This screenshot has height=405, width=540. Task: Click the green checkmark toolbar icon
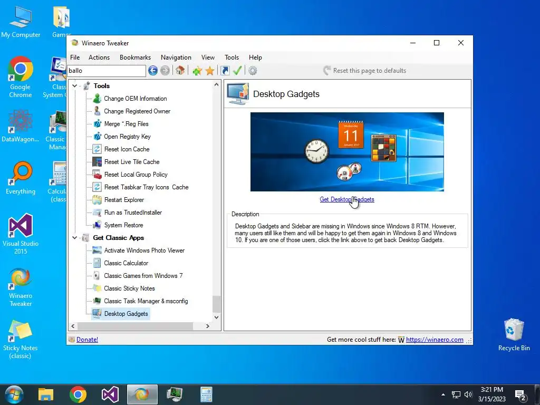coord(237,71)
